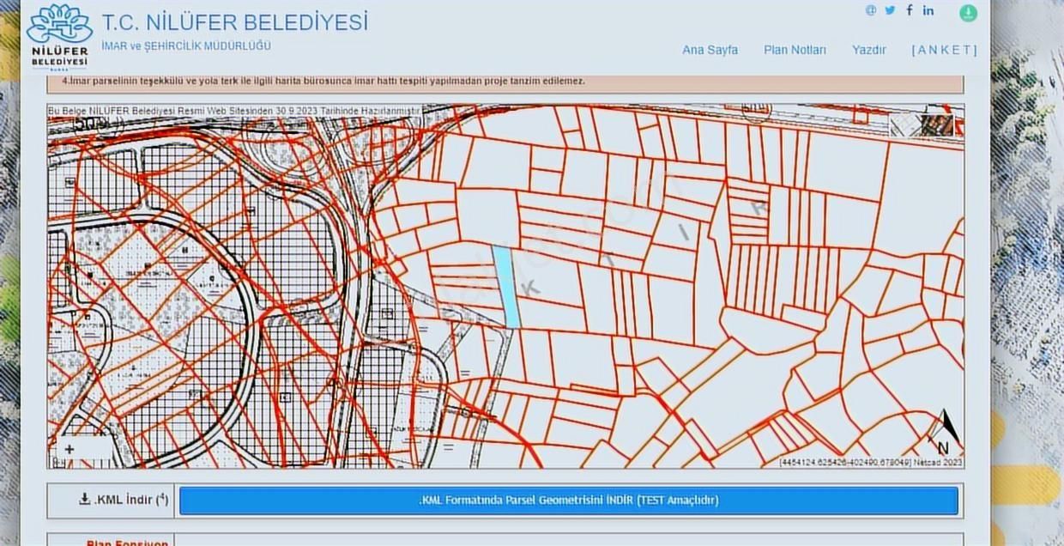Go to Ana Sayfa
1064x546 pixels.
click(x=710, y=50)
